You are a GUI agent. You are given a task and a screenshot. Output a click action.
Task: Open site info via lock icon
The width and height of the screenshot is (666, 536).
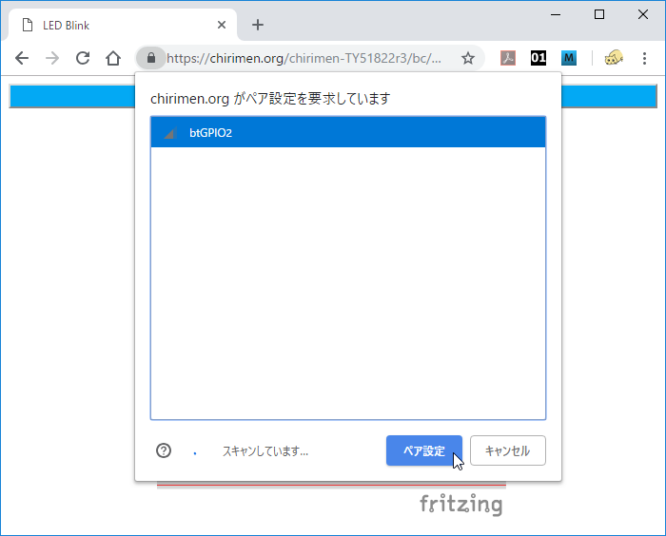click(150, 59)
